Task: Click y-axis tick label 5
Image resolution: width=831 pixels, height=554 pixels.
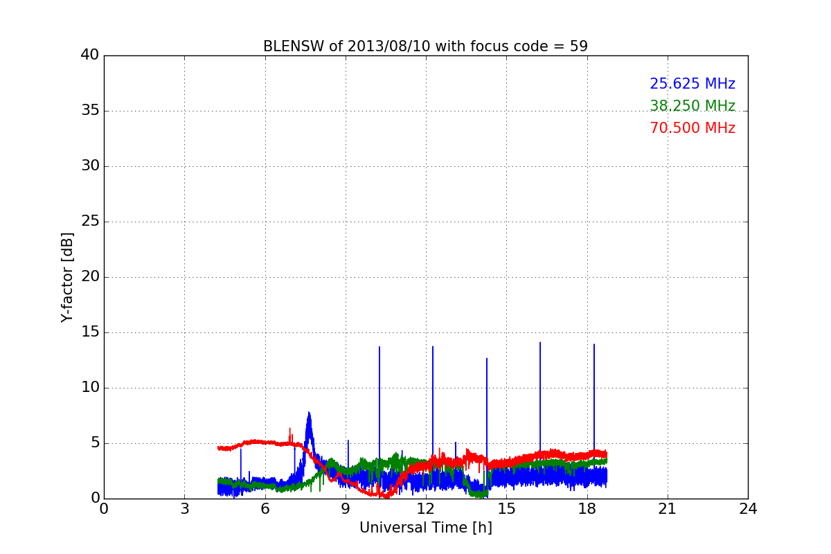Action: tap(94, 443)
